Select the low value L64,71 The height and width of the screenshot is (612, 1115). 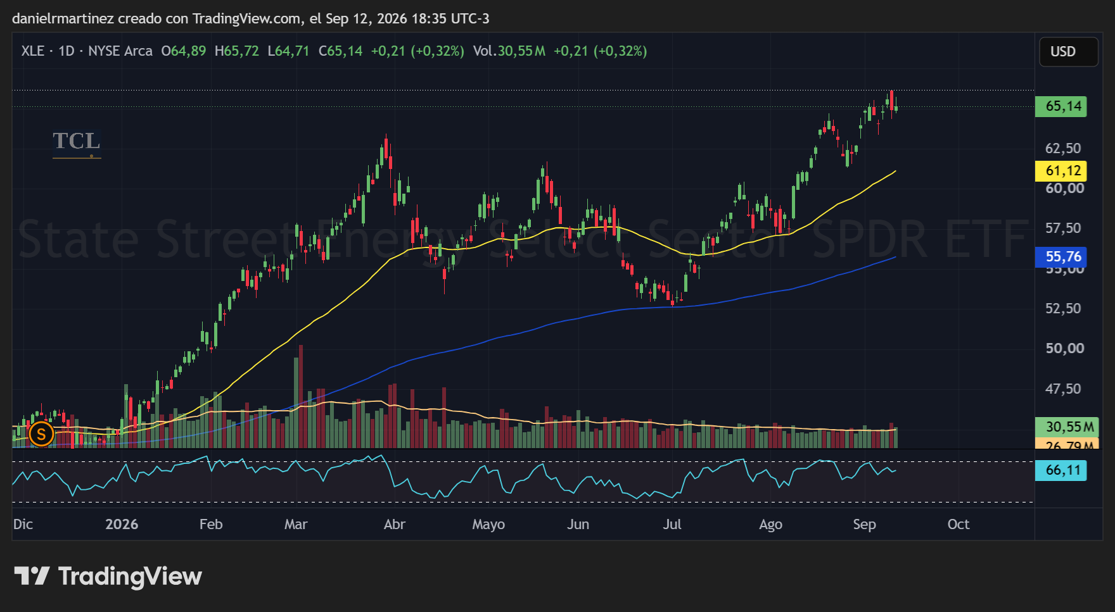click(x=288, y=51)
